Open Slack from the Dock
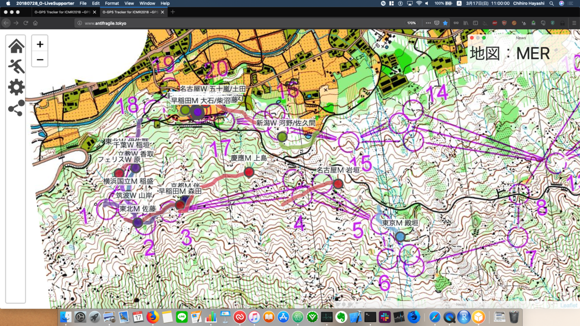The image size is (580, 326). [385, 317]
